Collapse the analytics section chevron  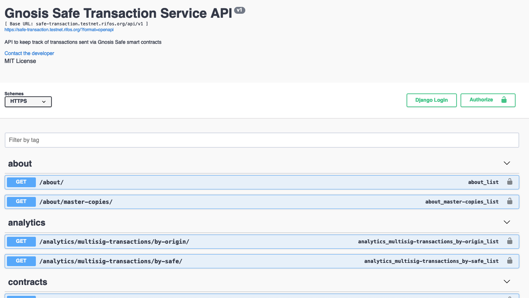pyautogui.click(x=507, y=222)
